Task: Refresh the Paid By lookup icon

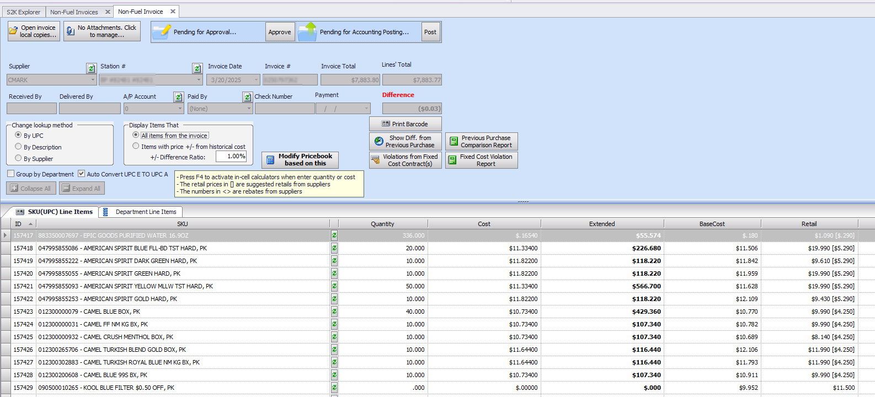Action: 247,97
